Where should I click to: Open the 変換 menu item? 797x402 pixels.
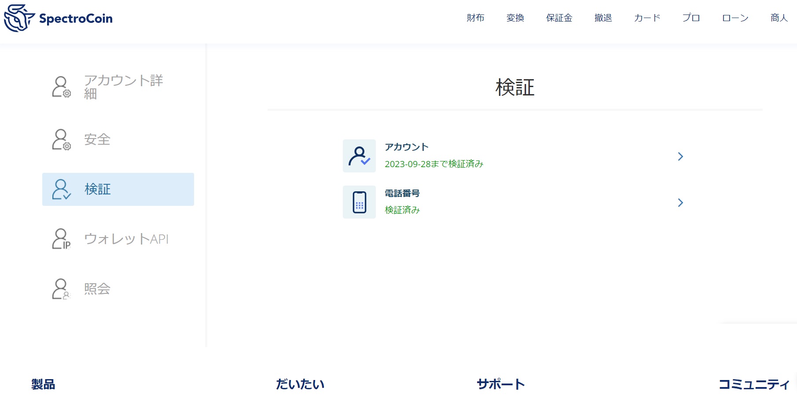tap(515, 18)
